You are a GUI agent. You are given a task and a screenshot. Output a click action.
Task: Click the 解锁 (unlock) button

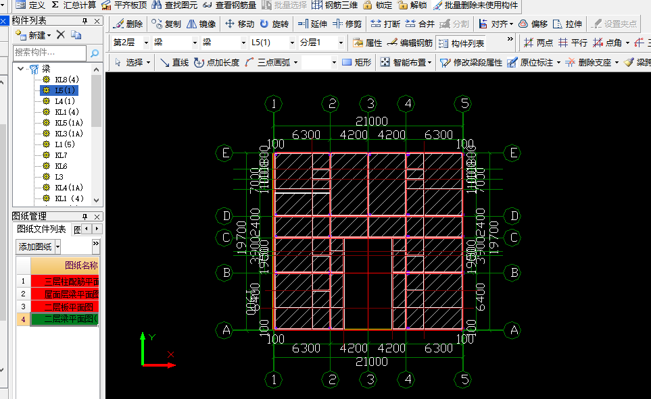412,5
